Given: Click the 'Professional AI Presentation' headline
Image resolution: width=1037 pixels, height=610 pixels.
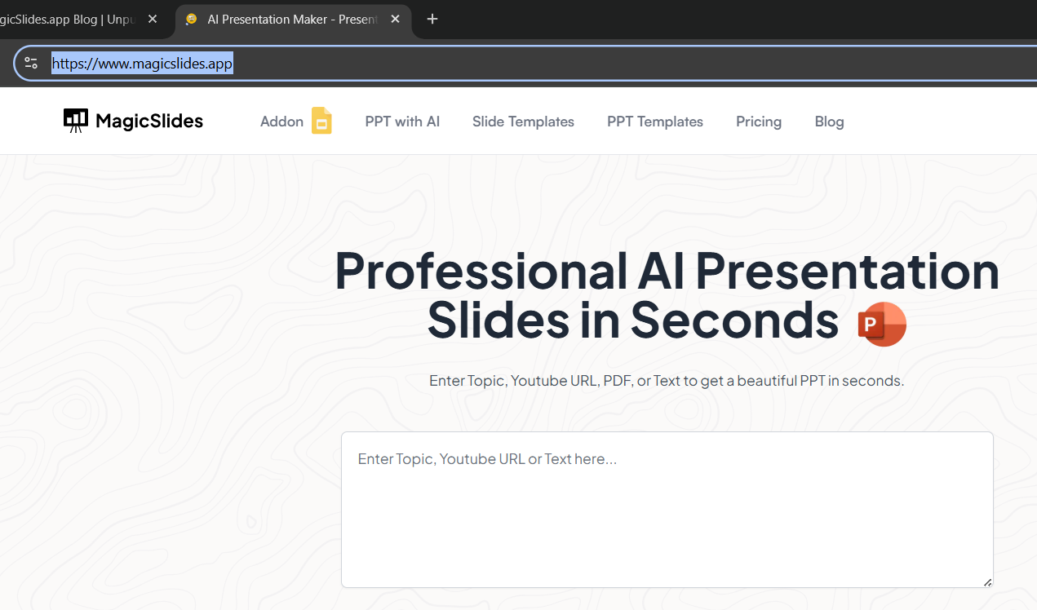Looking at the screenshot, I should click(x=667, y=272).
